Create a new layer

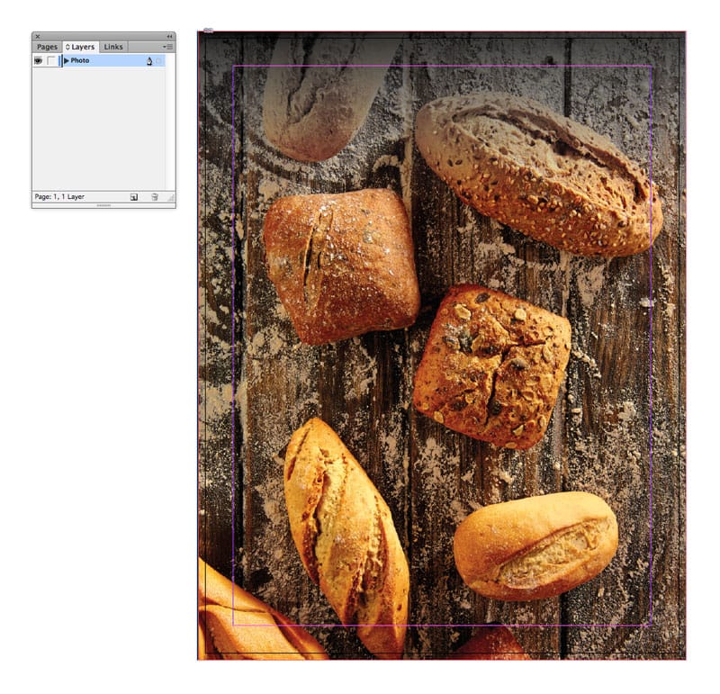point(134,196)
